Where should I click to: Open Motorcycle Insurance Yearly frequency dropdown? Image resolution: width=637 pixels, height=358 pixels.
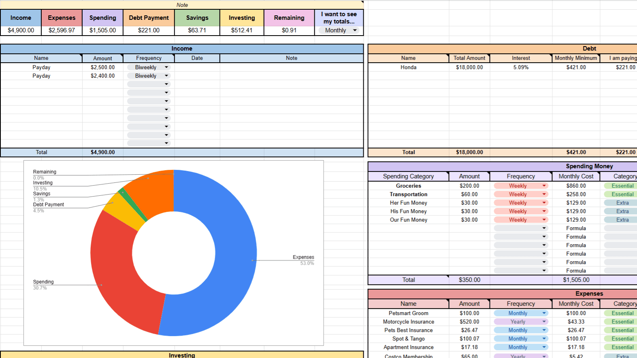click(521, 322)
